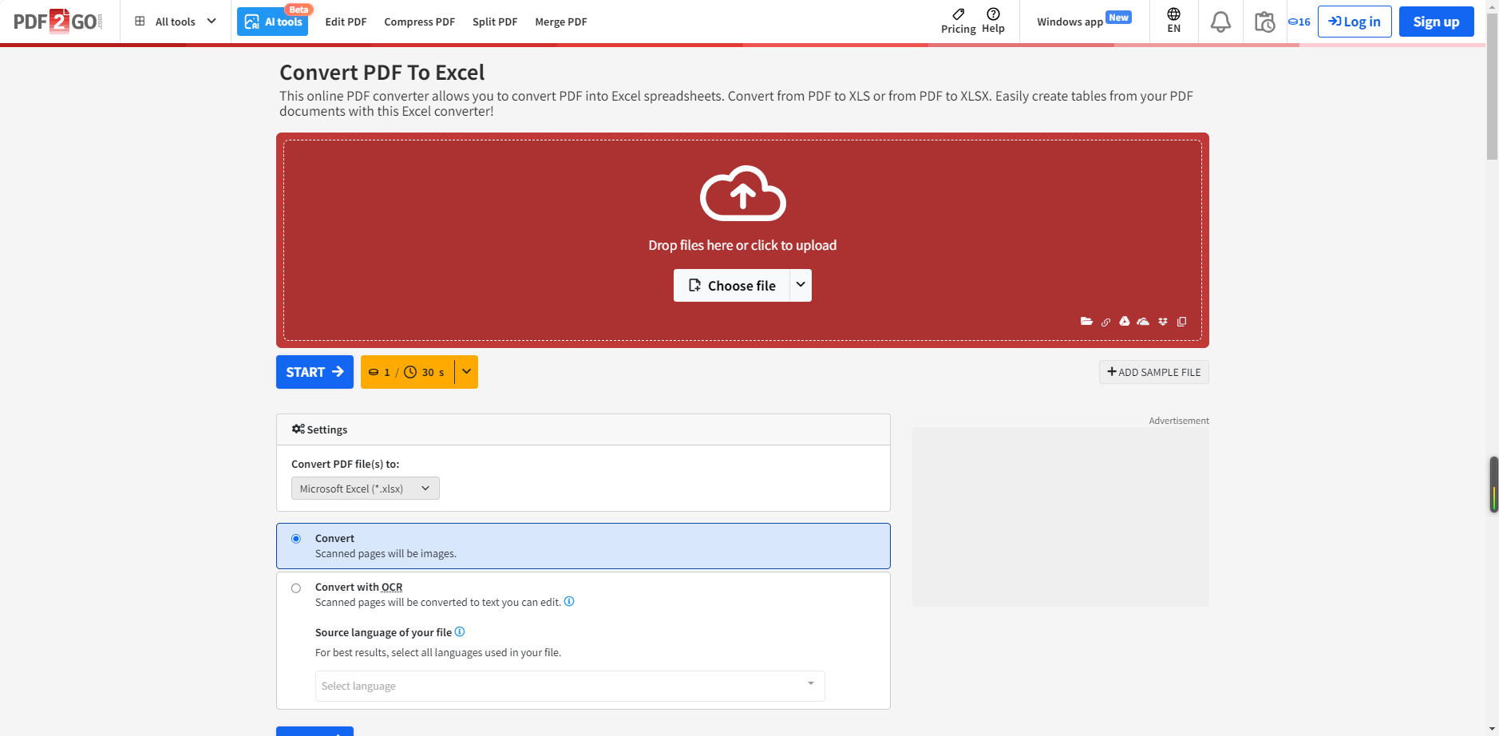Click the OCR info icon after scanned pages text
The width and height of the screenshot is (1499, 736).
[569, 602]
